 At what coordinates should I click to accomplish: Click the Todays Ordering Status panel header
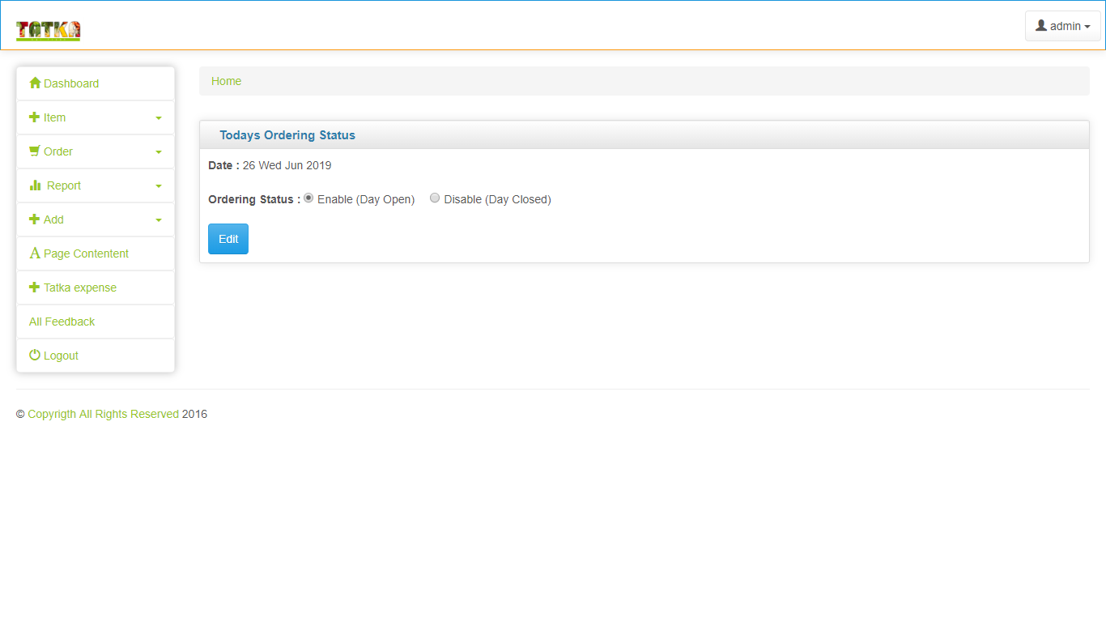(287, 135)
